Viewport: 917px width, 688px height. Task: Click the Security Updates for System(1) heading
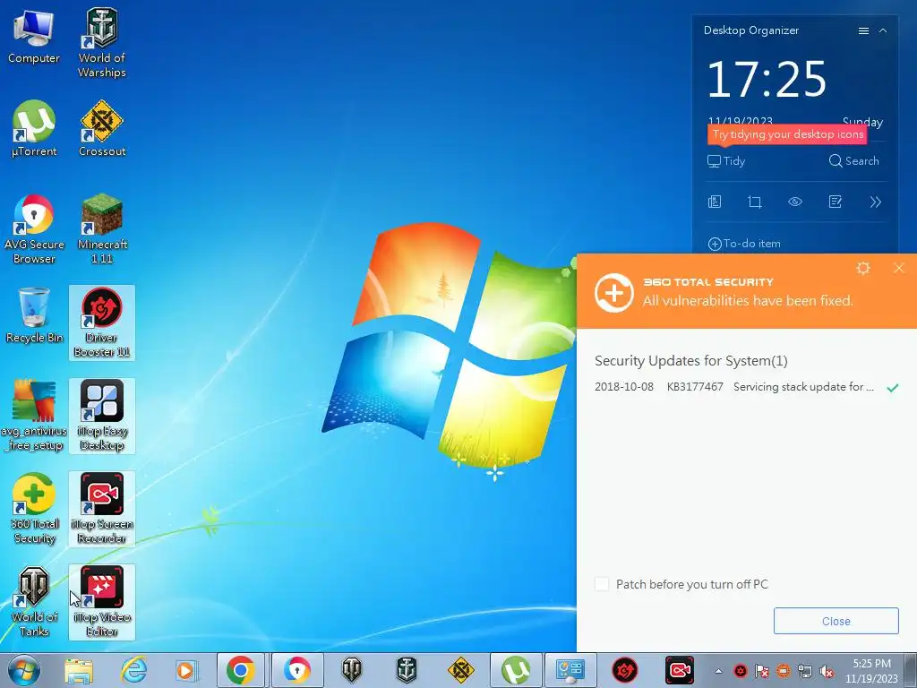[x=691, y=360]
